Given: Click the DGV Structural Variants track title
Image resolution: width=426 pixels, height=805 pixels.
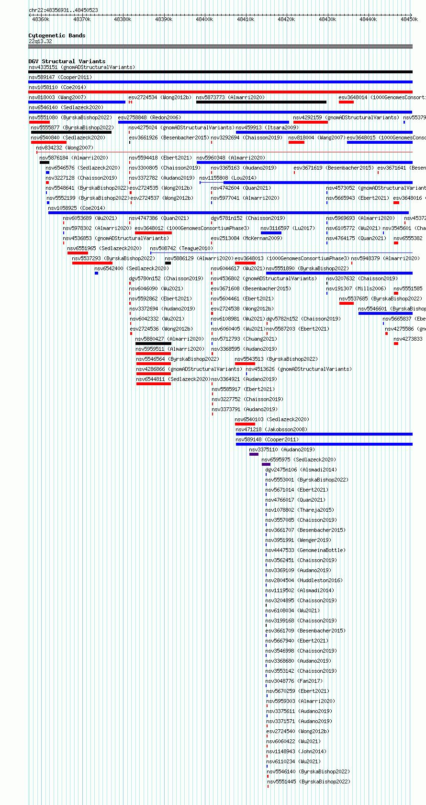Looking at the screenshot, I should (x=67, y=61).
